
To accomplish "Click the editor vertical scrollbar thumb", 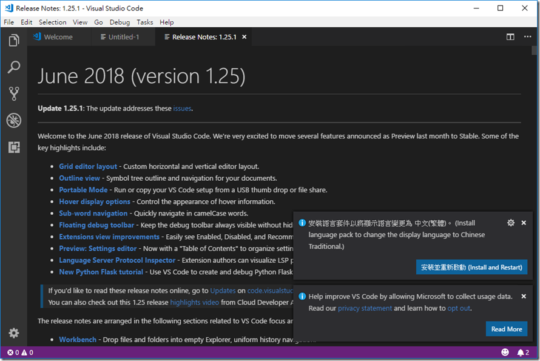I will click(x=534, y=50).
